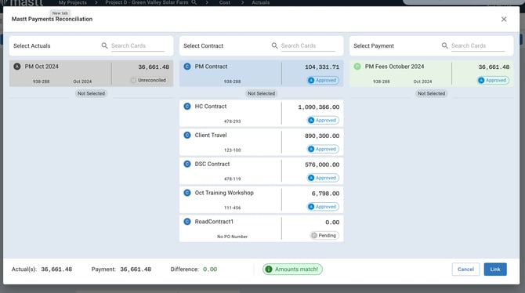The width and height of the screenshot is (525, 293).
Task: Open Actuals in the breadcrumb
Action: click(x=260, y=2)
